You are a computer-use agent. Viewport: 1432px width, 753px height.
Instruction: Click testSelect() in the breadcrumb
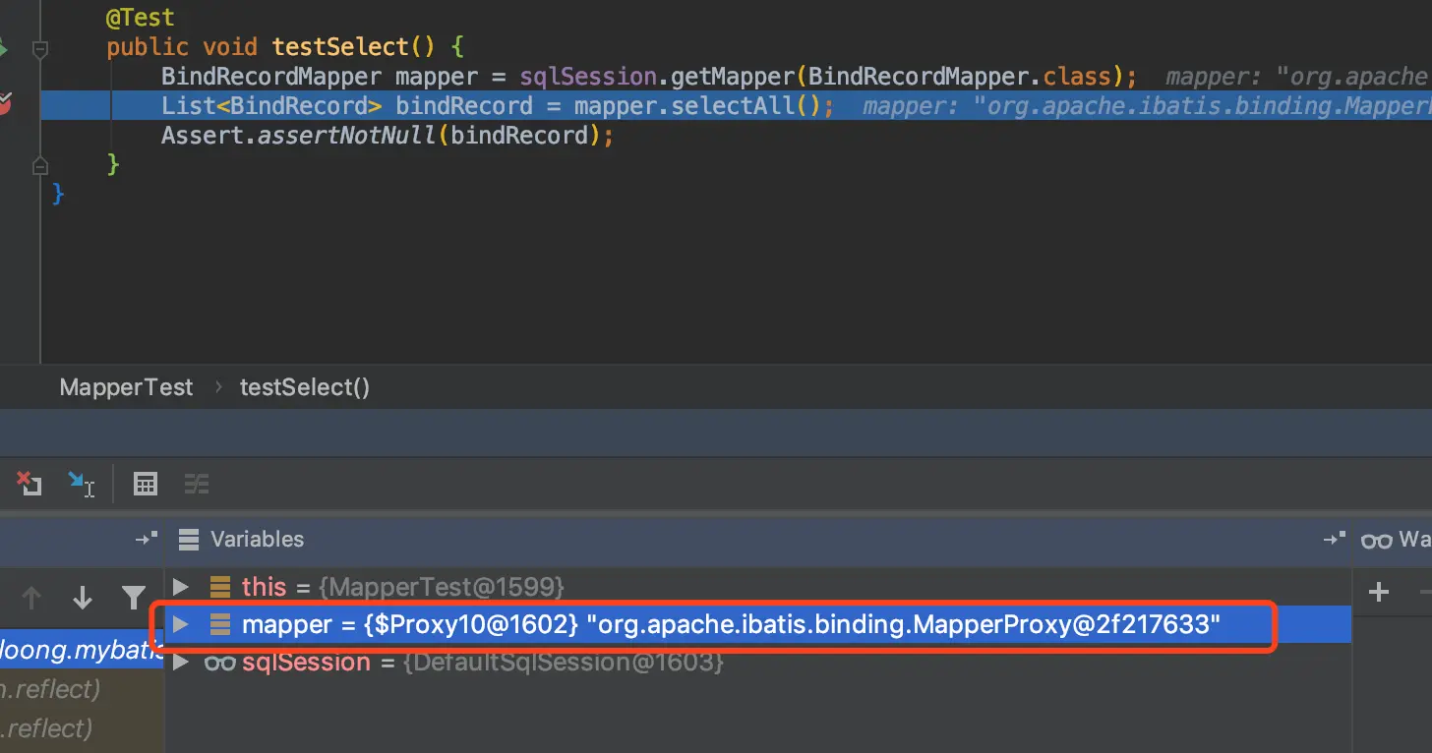pos(305,387)
